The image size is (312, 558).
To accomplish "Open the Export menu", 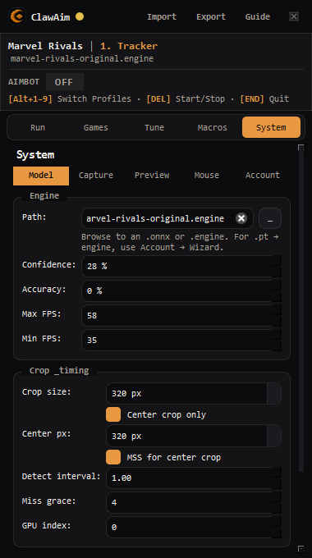I will point(211,16).
